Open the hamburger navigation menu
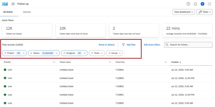This screenshot has height=107, width=215. (13, 4)
